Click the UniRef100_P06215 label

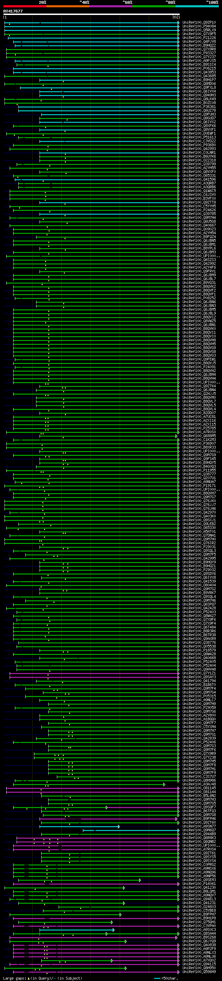[199, 69]
